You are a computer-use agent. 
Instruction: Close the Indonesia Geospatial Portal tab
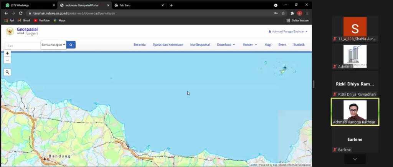[x=108, y=5]
